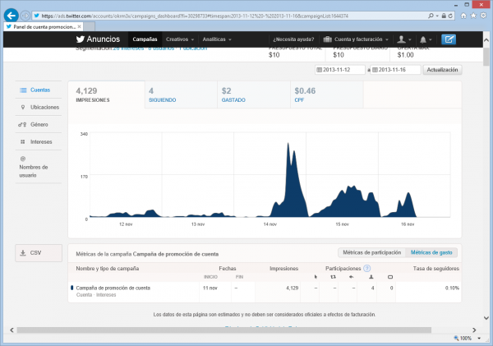Click the browser address bar URL
Screen dimensions: 493x346
pyautogui.click(x=195, y=16)
